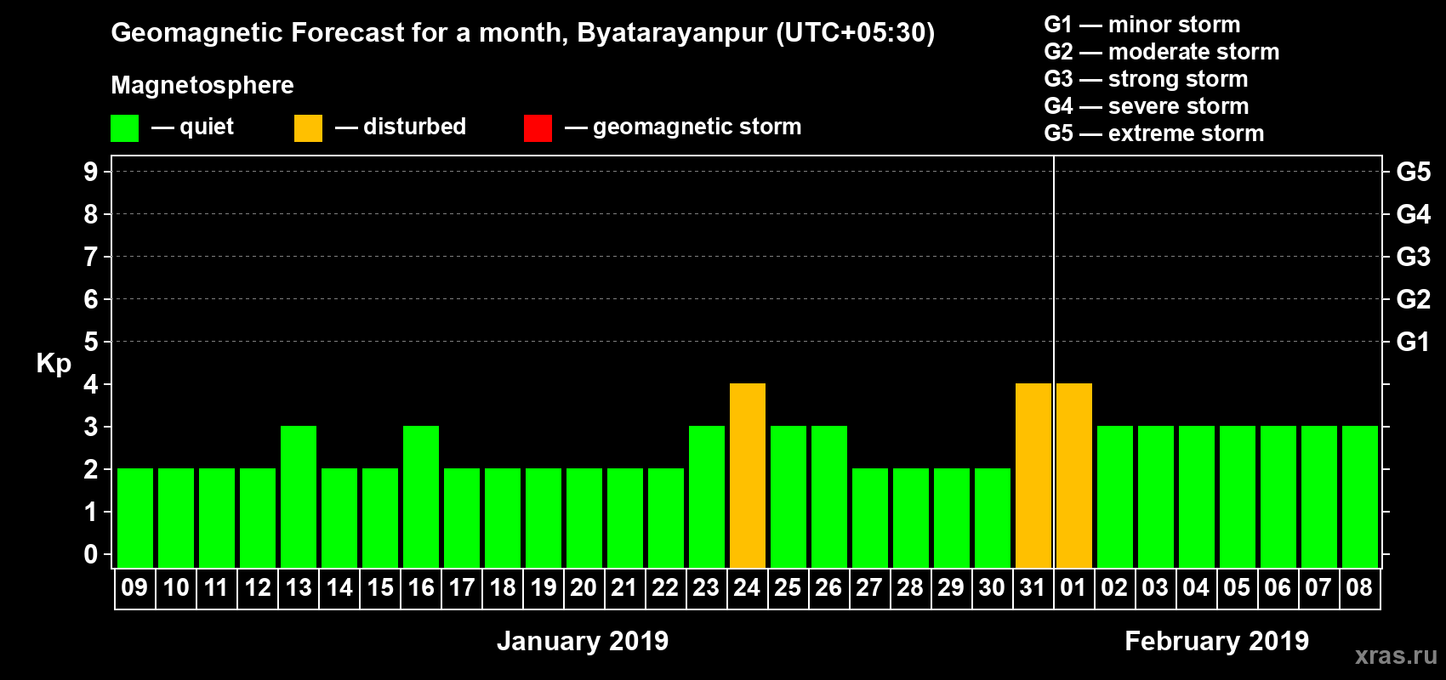Viewport: 1446px width, 680px height.
Task: Click the green bar for January 16
Action: 421,496
